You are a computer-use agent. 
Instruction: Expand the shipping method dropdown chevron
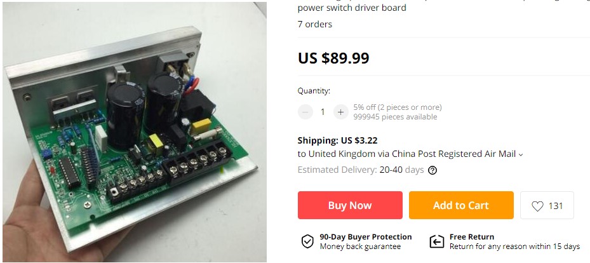tap(521, 154)
